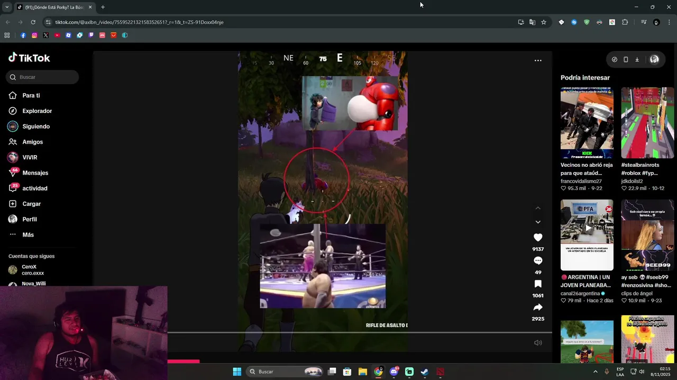Open #stealbrainrots roblox video thumbnail
This screenshot has height=380, width=677.
647,123
